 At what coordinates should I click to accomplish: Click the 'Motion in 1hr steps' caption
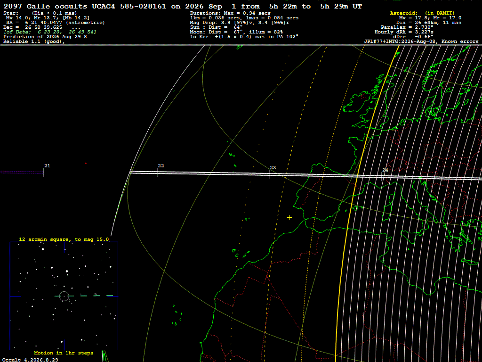click(x=64, y=353)
